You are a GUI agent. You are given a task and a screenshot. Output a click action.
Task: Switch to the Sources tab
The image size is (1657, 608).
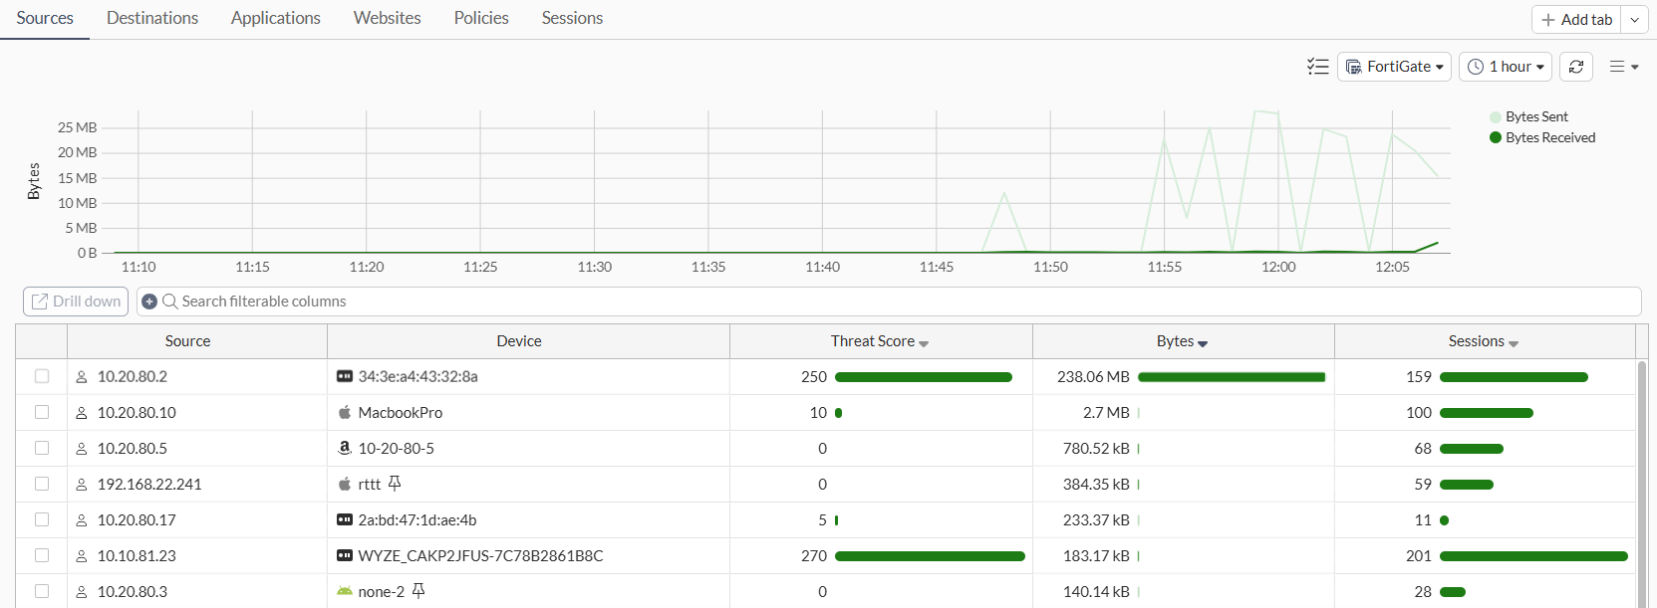[45, 18]
